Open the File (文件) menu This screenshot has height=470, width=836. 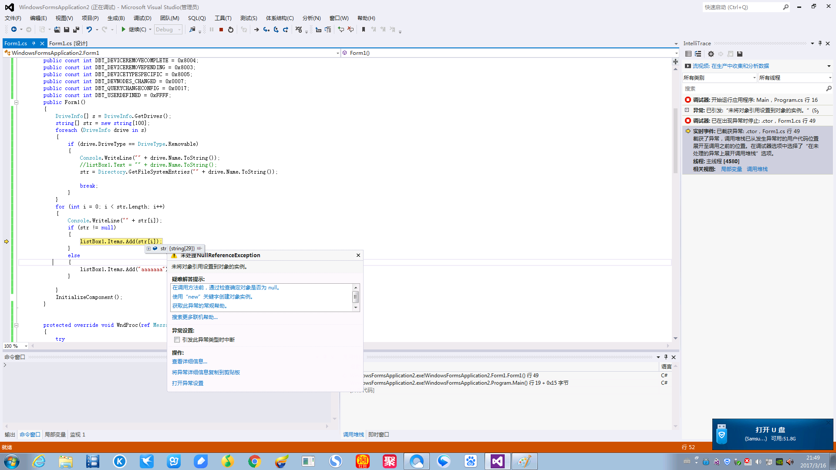point(13,18)
